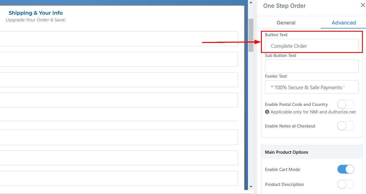Toggle the Product Description switch
This screenshot has height=194, width=366.
pos(346,184)
